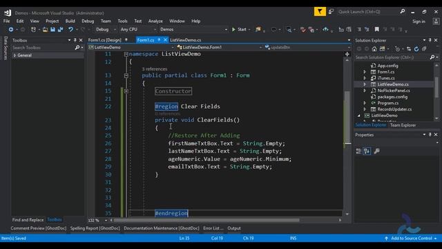442x249 pixels.
Task: Click the Solution Explorer refresh icon
Action: [416, 49]
